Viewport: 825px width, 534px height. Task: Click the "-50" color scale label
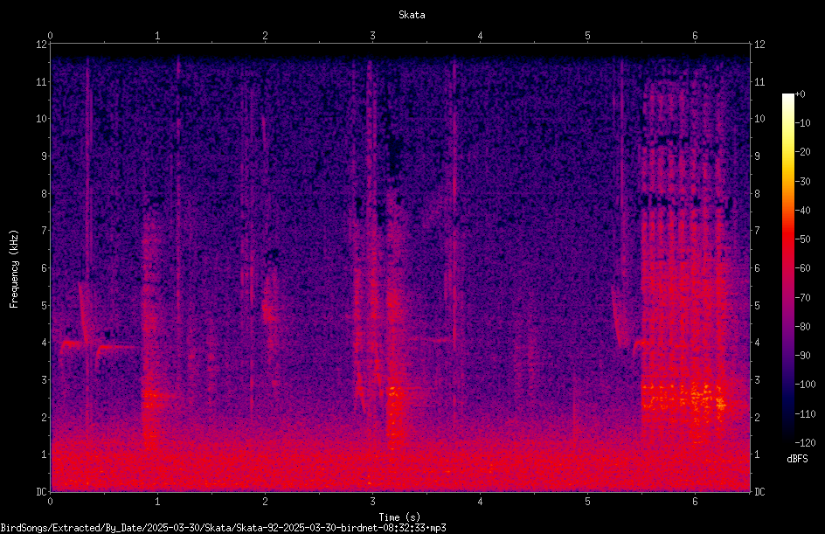point(802,239)
